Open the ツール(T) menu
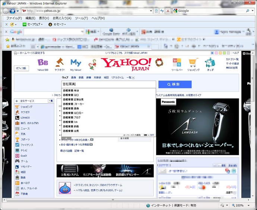 81,18
